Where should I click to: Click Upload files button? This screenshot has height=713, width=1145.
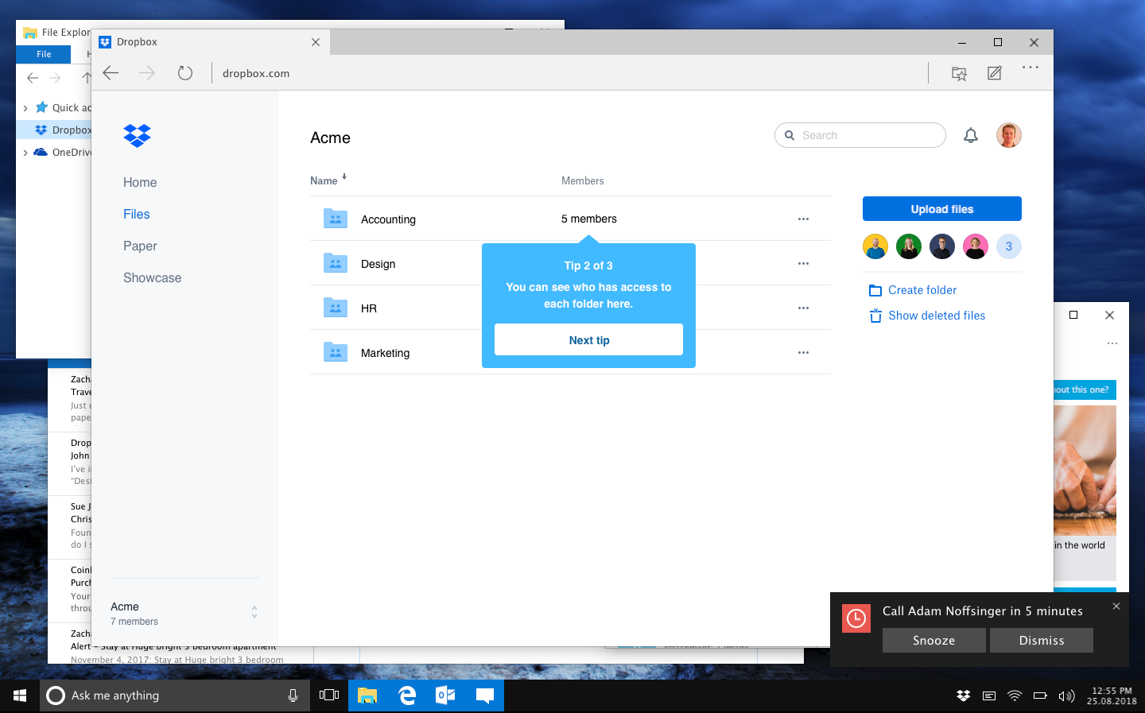point(942,209)
